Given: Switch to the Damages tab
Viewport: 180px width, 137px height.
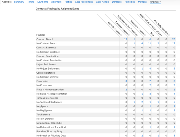Looking at the screenshot, I should coord(117,2).
